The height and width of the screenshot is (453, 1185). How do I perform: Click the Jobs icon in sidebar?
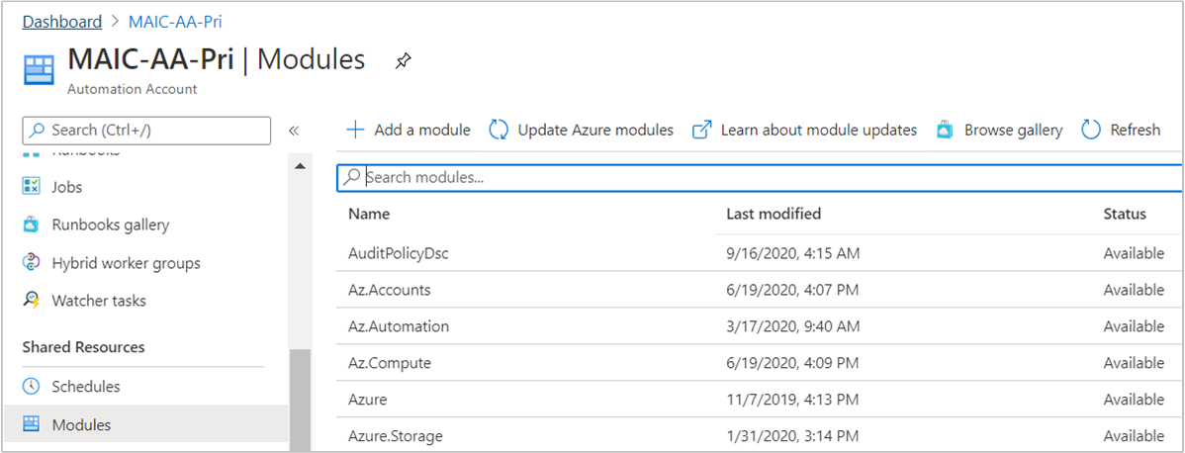coord(31,186)
